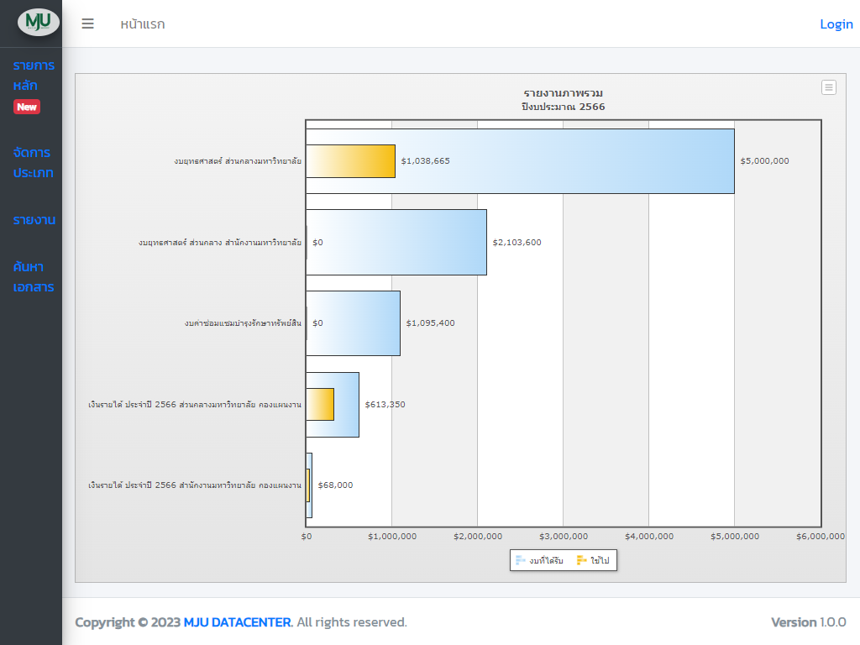Image resolution: width=860 pixels, height=645 pixels.
Task: Toggle the hamburger sidebar menu icon
Action: pyautogui.click(x=87, y=24)
